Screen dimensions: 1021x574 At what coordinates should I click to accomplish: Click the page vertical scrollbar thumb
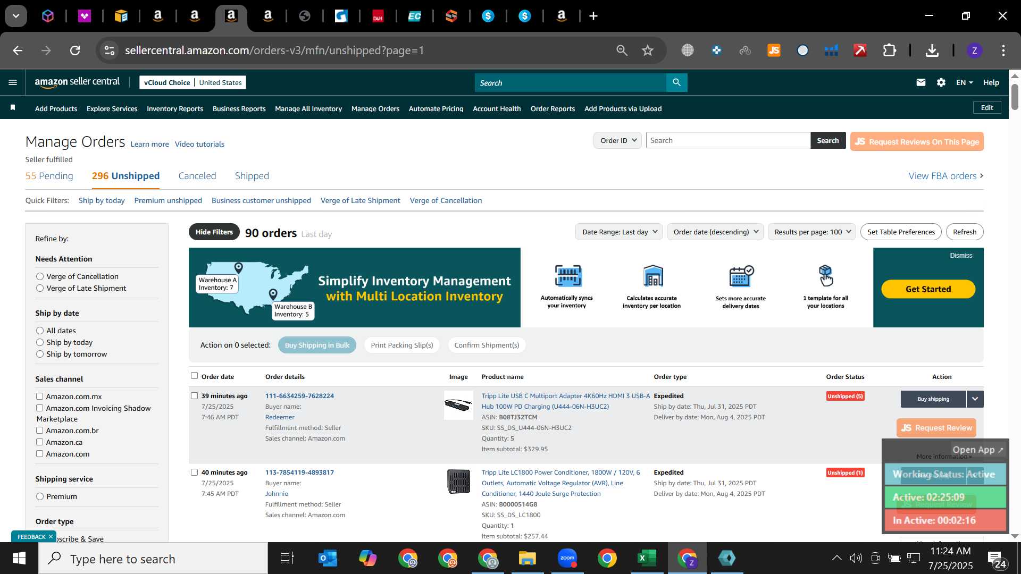click(1015, 97)
